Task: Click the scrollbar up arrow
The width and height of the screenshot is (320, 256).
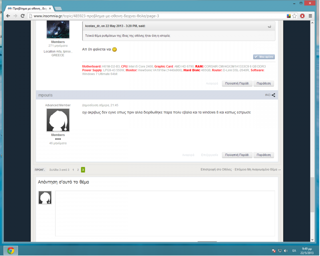Action: click(312, 23)
